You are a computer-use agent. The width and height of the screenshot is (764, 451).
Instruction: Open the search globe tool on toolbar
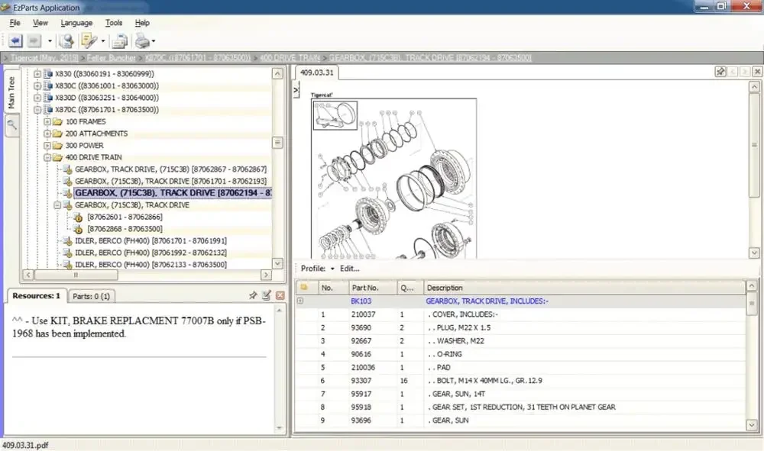(66, 40)
